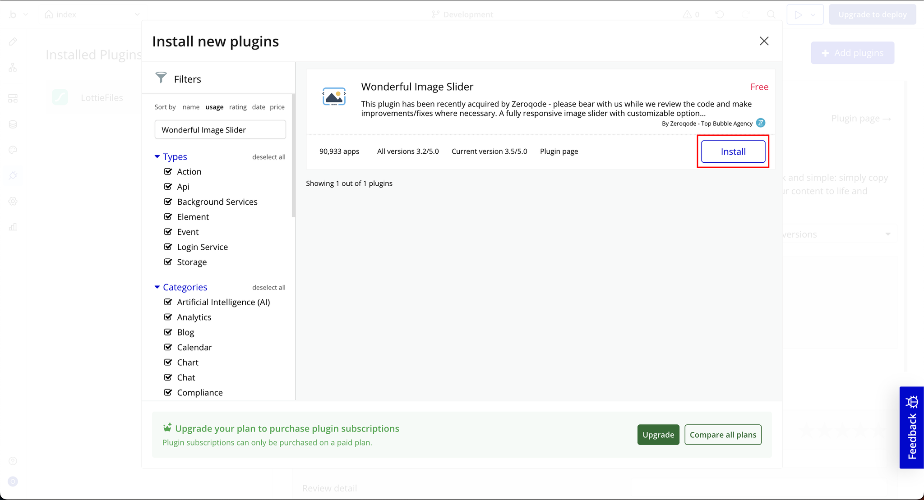Install the Wonderful Image Slider plugin
Viewport: 924px width, 500px height.
click(x=733, y=151)
